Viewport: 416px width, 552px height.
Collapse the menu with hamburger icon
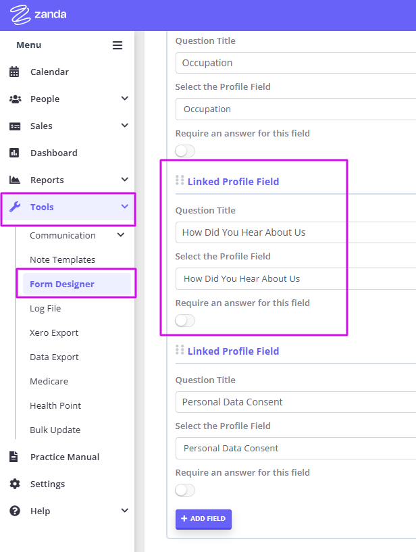pos(118,45)
